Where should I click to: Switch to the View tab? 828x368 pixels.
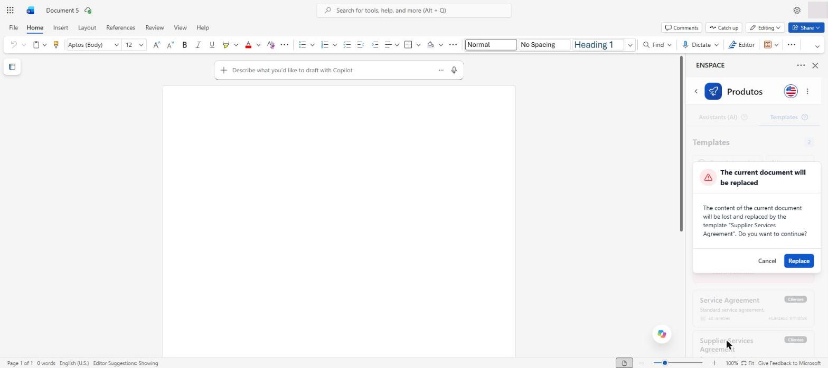tap(180, 27)
